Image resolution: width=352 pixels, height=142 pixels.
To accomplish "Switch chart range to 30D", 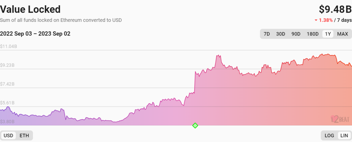I will [280, 34].
